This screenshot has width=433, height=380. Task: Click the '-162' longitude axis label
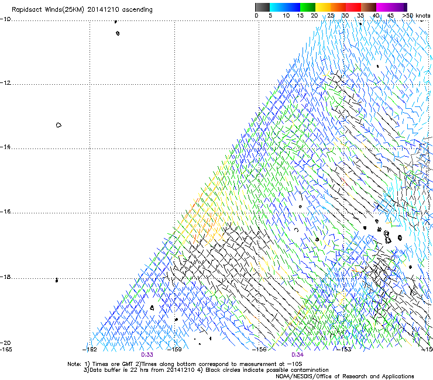pyautogui.click(x=90, y=350)
